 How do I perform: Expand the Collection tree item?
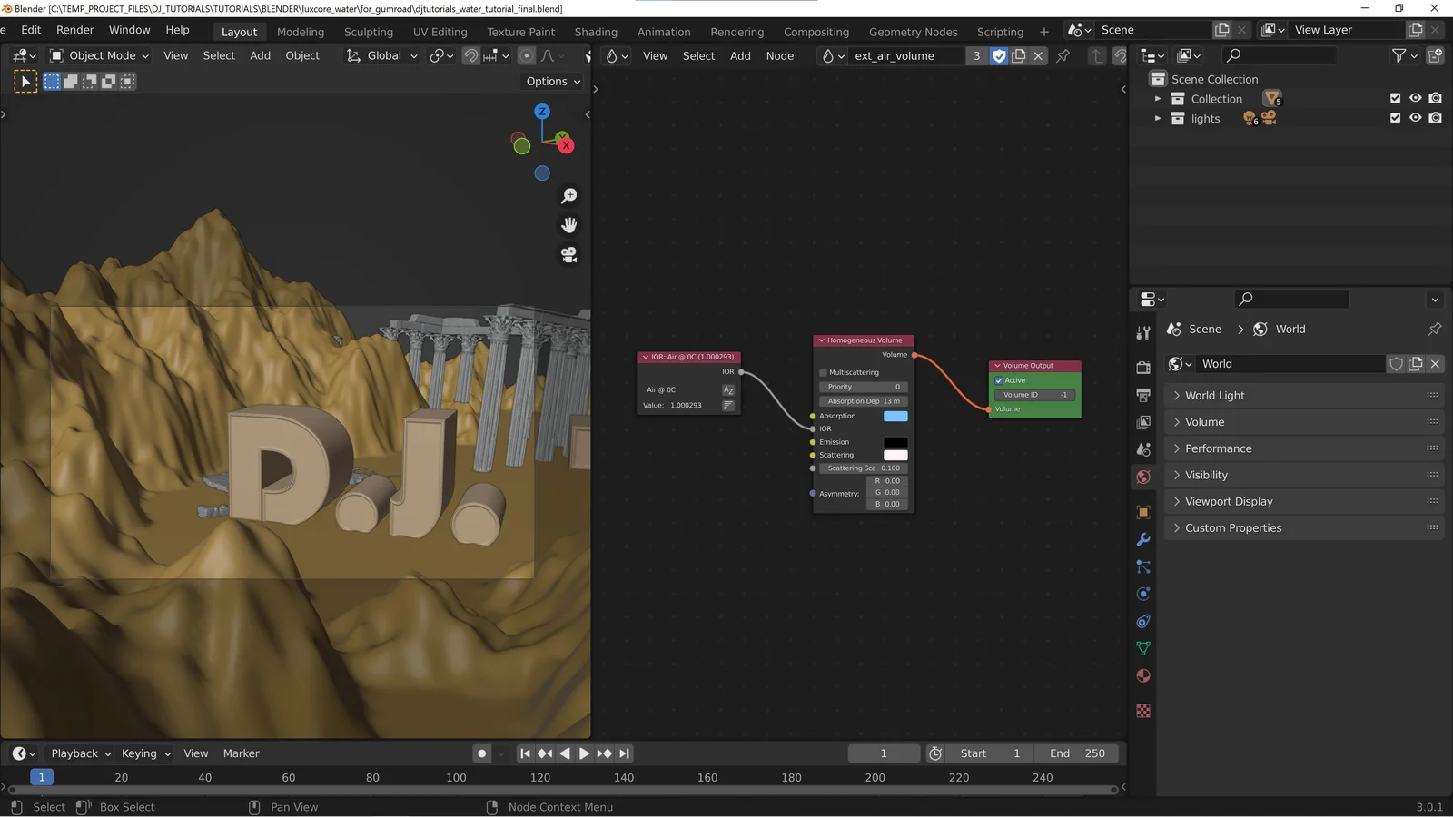tap(1158, 99)
